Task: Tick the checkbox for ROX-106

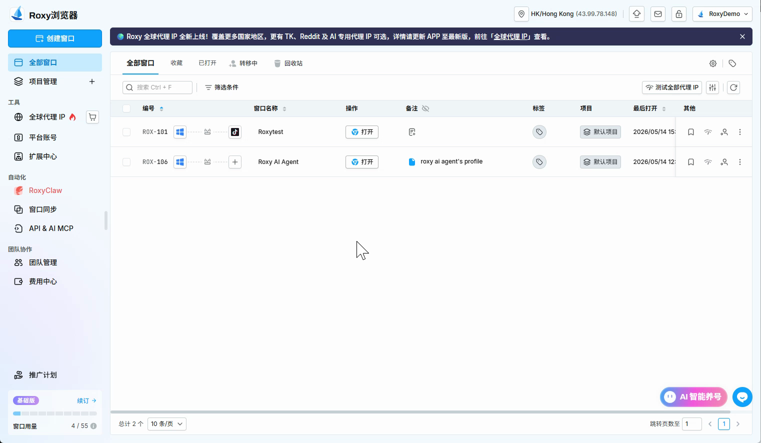Action: coord(126,162)
